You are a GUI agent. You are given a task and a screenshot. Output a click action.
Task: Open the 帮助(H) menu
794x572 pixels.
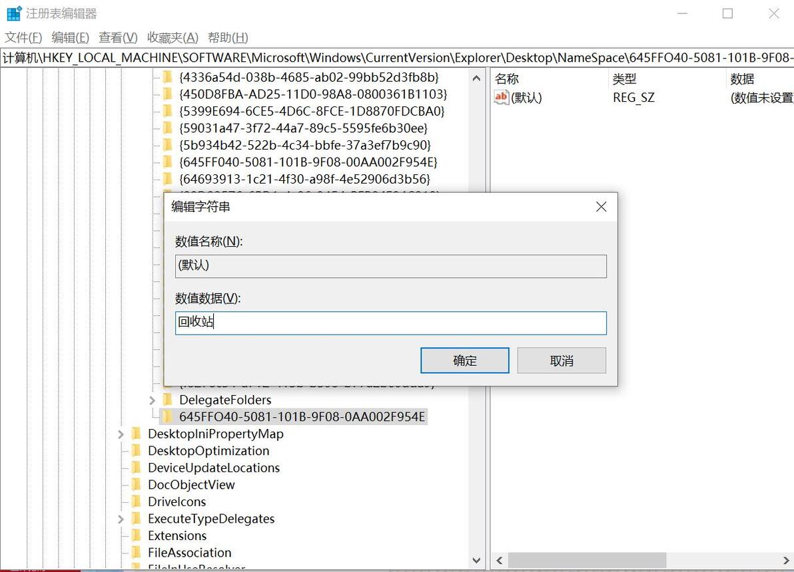click(228, 37)
